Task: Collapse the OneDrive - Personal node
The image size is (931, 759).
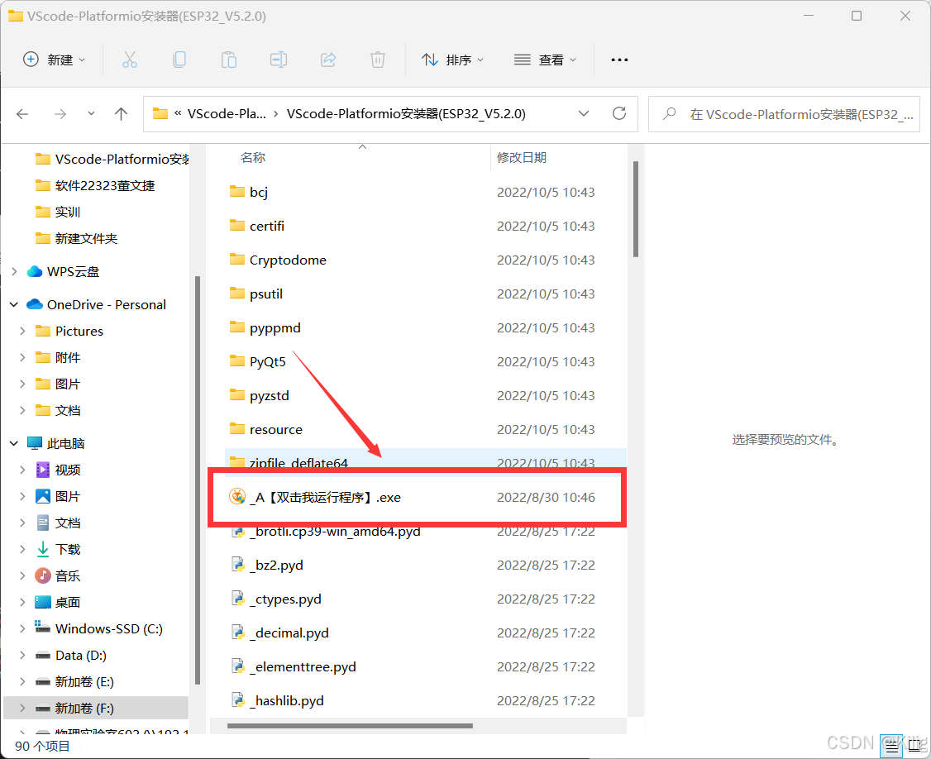Action: coord(14,304)
